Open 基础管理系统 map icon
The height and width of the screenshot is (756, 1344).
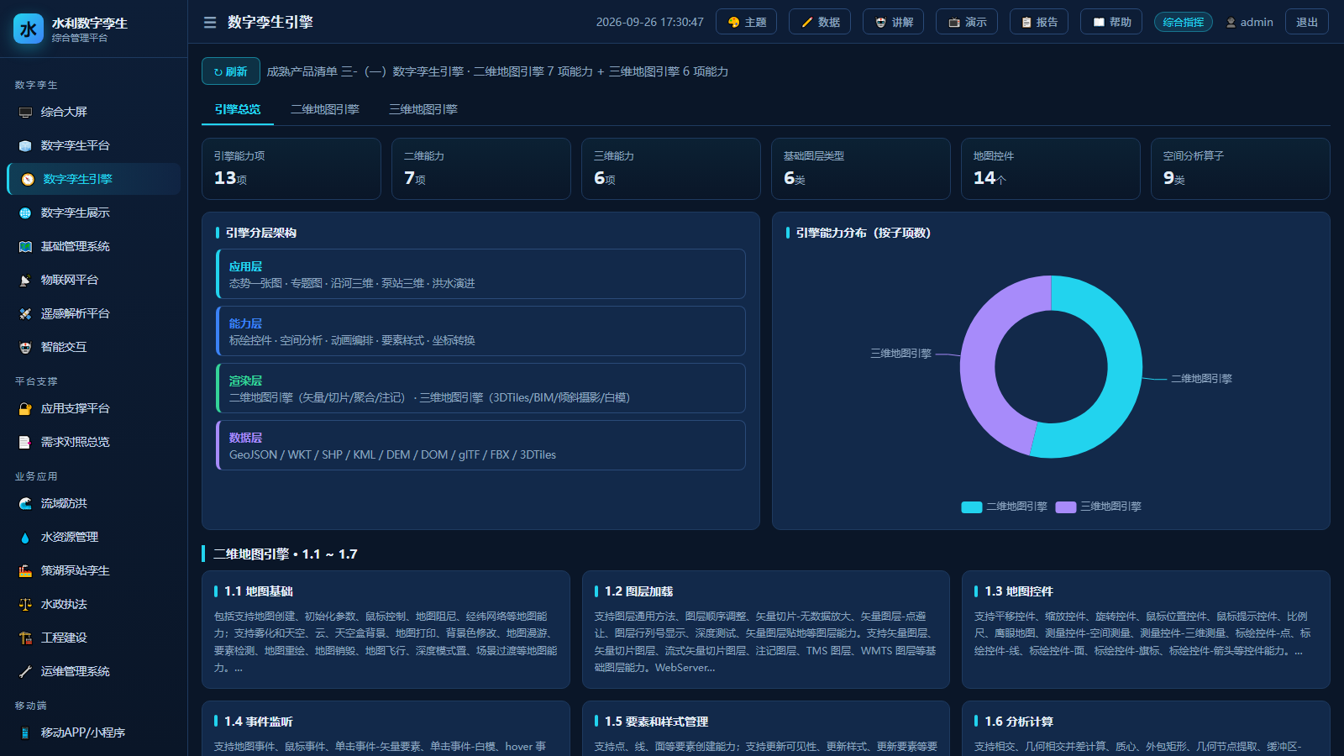point(25,247)
